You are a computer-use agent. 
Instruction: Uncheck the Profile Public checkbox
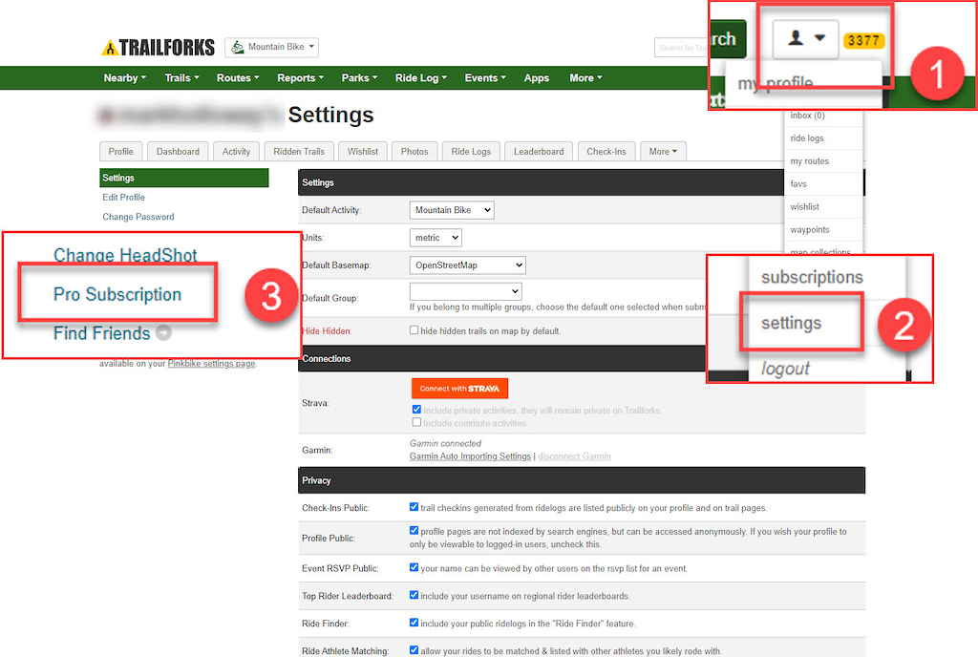414,530
